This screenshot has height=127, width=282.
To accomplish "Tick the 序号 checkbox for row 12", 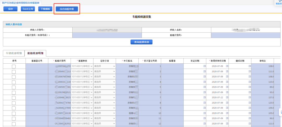I will (x=14, y=124).
